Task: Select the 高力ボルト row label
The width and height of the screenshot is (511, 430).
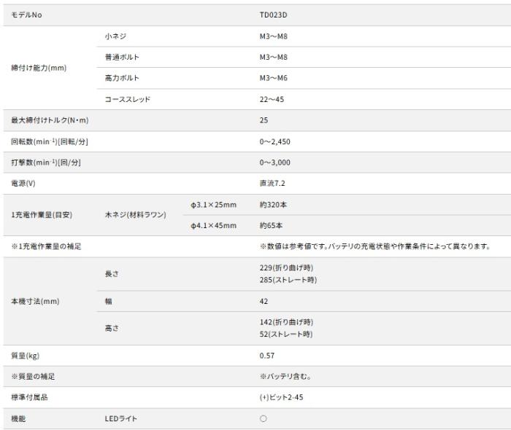Action: pyautogui.click(x=122, y=78)
